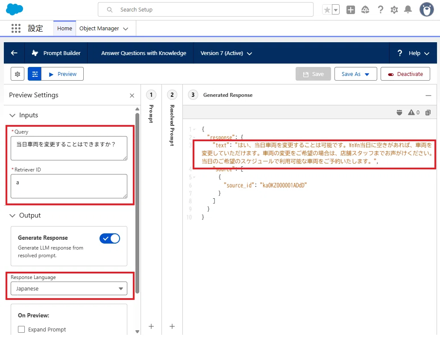Image resolution: width=440 pixels, height=337 pixels.
Task: Copy the generated response
Action: click(428, 112)
